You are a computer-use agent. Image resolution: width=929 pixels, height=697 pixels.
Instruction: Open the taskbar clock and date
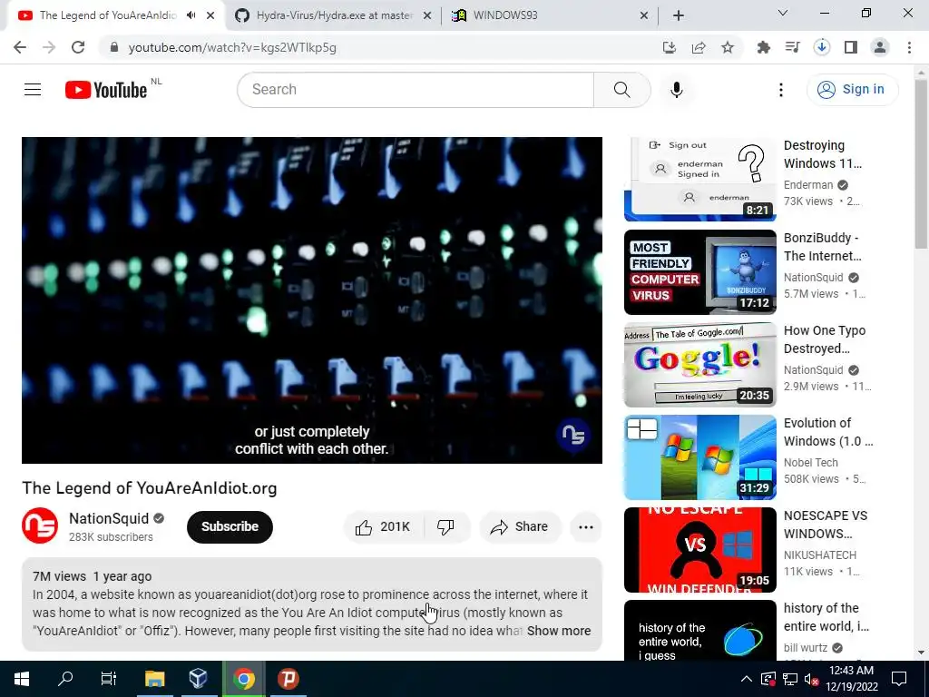click(851, 679)
